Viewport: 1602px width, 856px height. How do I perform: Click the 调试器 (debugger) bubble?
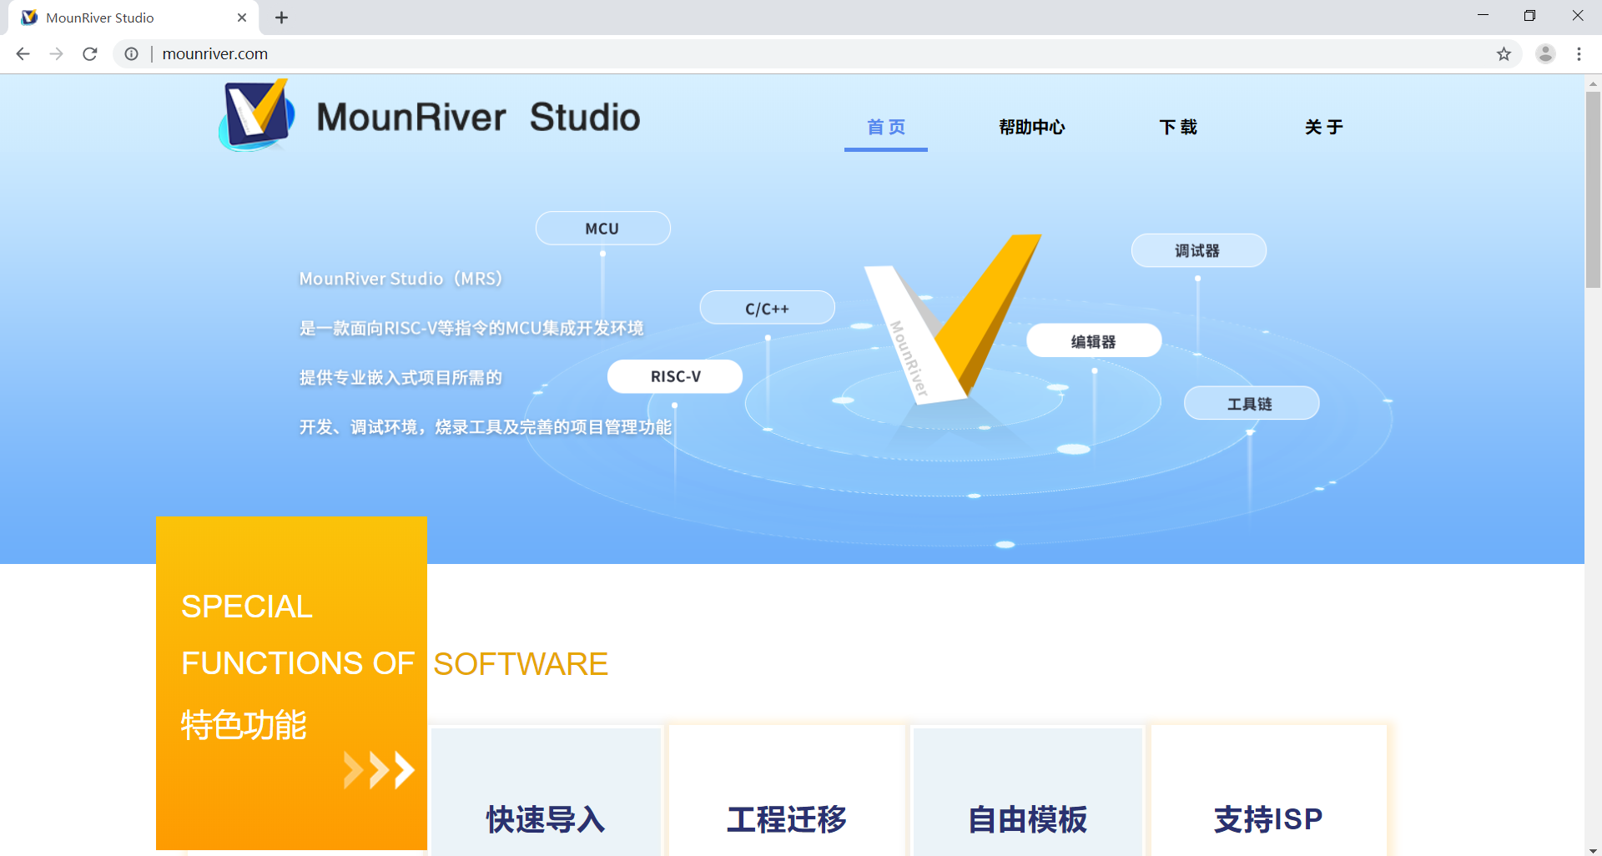(x=1198, y=250)
